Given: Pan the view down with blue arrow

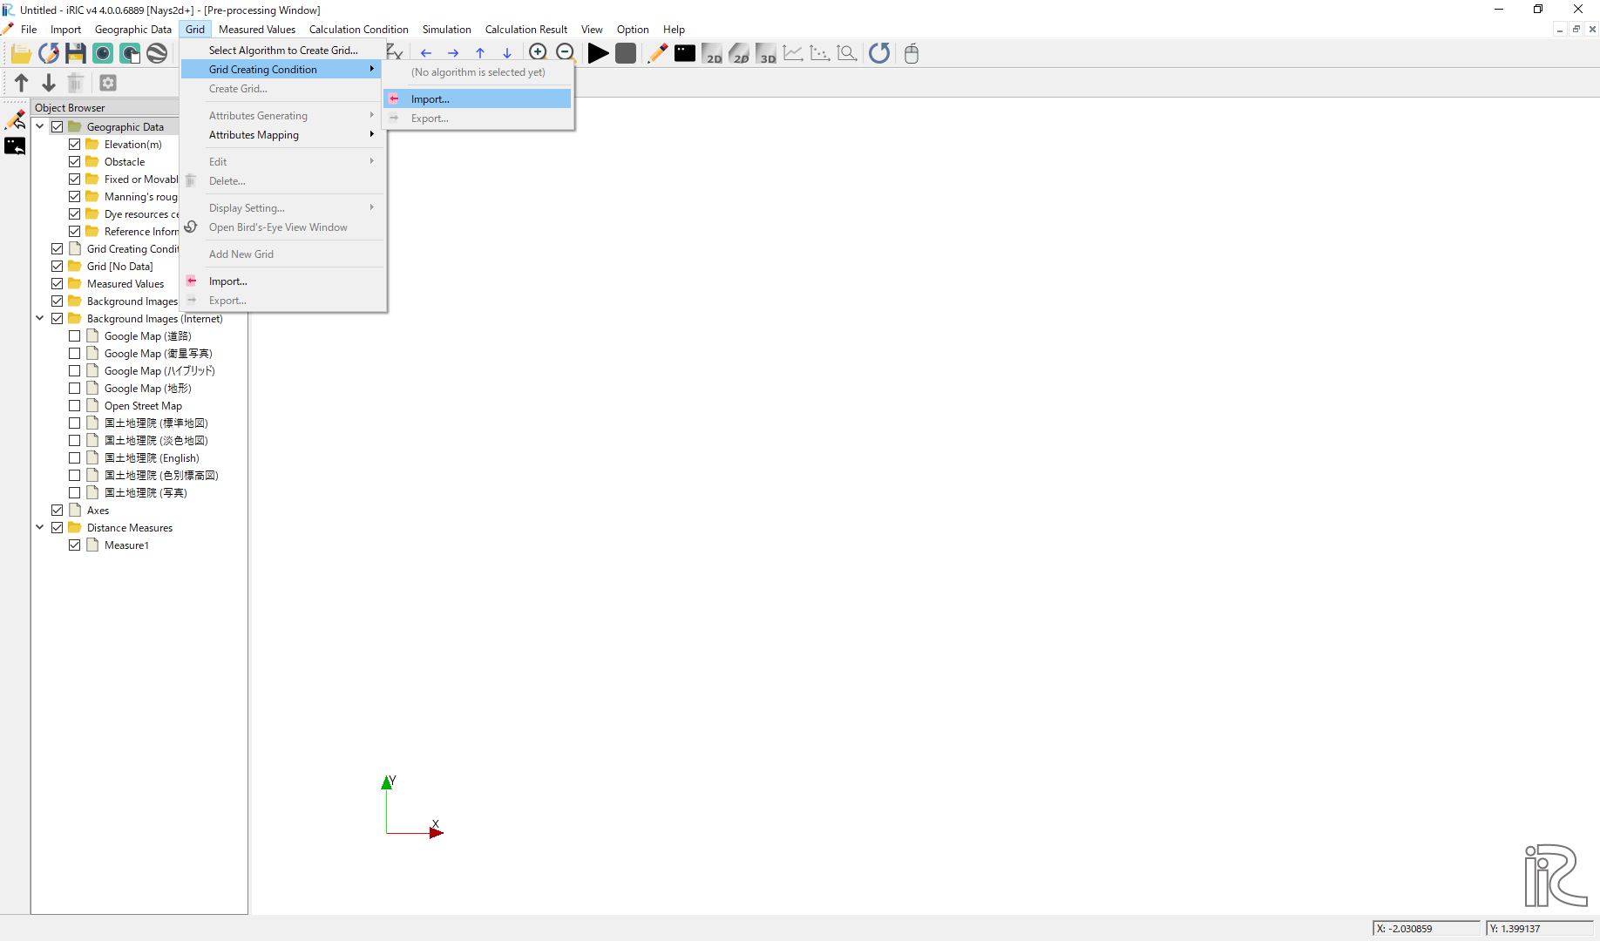Looking at the screenshot, I should [x=507, y=54].
